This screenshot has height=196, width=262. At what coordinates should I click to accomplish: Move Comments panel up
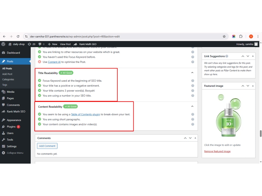185,138
